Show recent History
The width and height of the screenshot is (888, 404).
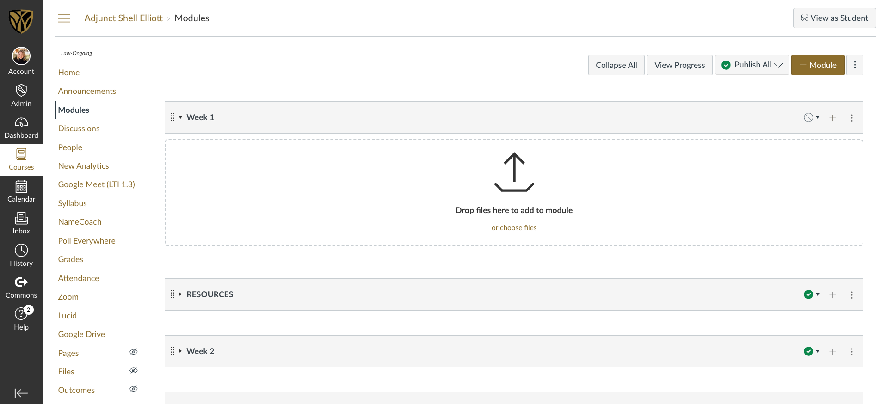pos(21,251)
